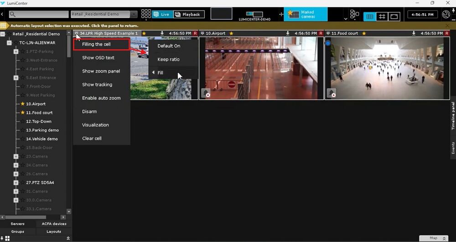Click the camera search field
This screenshot has height=242, width=456.
[39, 15]
